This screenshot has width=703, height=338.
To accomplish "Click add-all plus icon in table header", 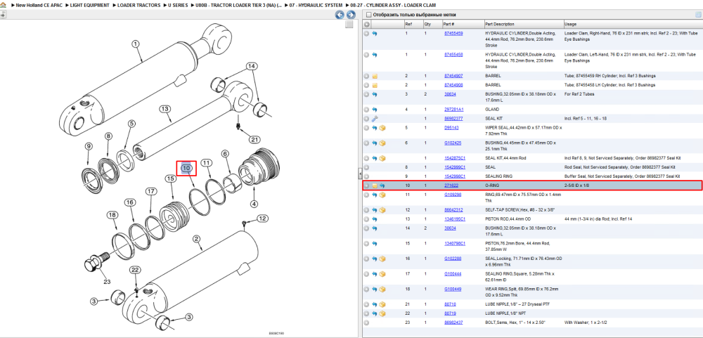I will pos(367,24).
